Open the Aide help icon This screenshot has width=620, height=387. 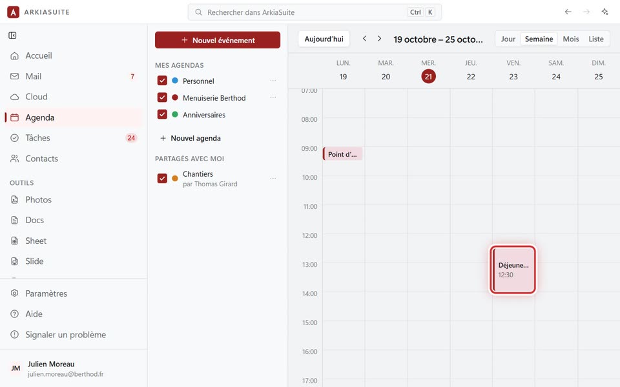pos(15,314)
